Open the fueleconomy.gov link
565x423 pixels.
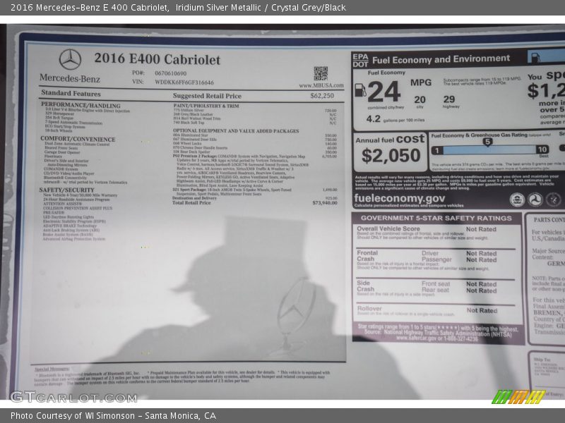[399, 198]
